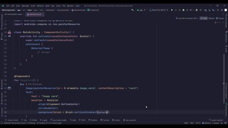Open the Pixel 6 Pro API 33 device dropdown
Image resolution: width=228 pixels, height=128 pixels.
[x=159, y=10]
